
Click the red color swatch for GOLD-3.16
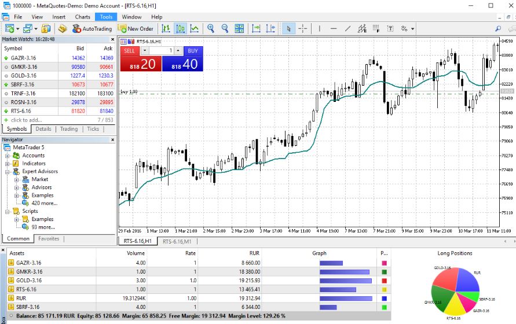coord(384,281)
